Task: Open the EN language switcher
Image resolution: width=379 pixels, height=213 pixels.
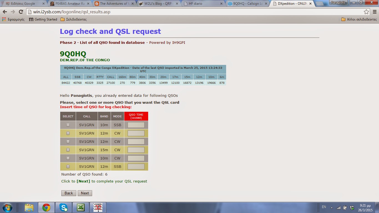Action: [x=324, y=207]
